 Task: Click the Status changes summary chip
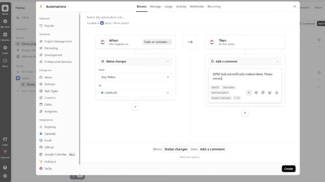176,149
